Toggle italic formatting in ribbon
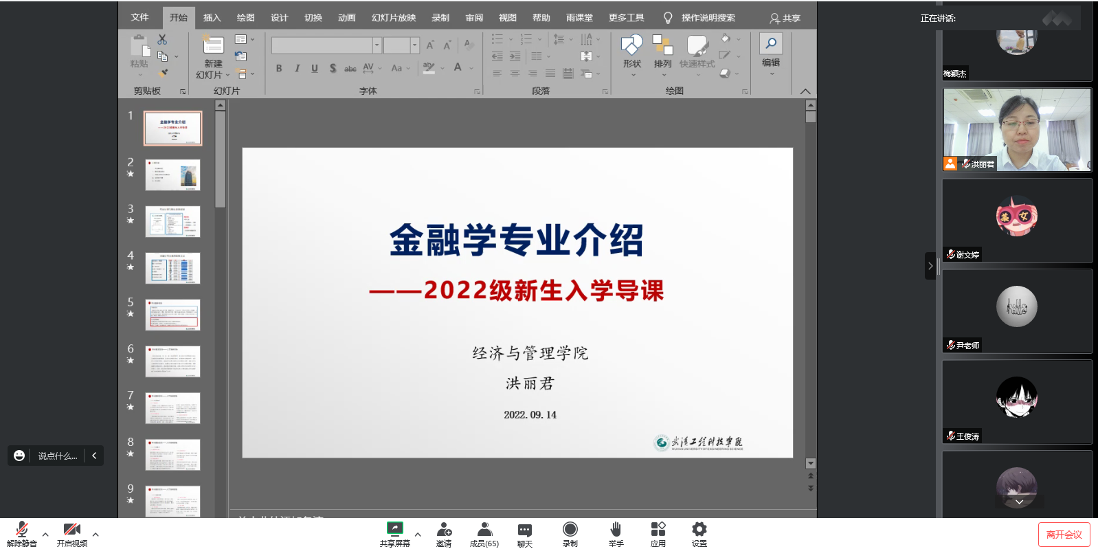The image size is (1098, 549). [297, 68]
